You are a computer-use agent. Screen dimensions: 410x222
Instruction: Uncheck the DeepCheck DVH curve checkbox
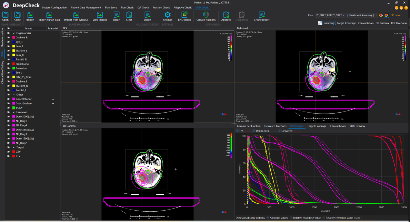click(254, 131)
